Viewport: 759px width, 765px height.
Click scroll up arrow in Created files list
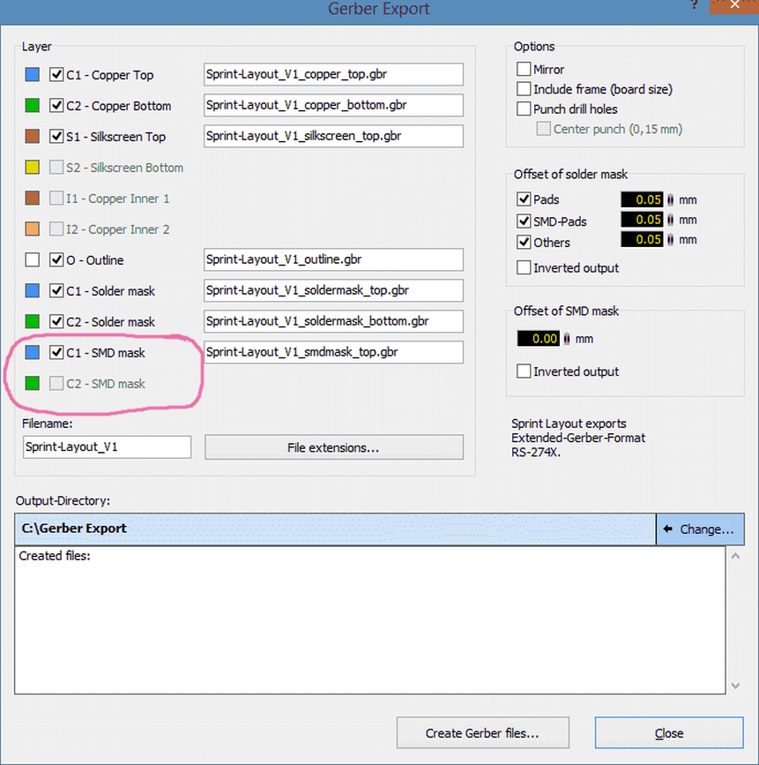pos(735,556)
